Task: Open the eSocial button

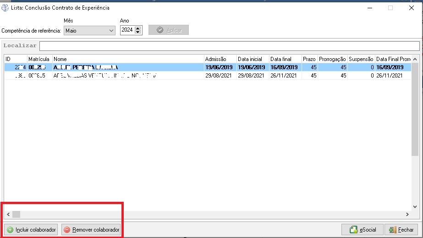Action: (363, 230)
